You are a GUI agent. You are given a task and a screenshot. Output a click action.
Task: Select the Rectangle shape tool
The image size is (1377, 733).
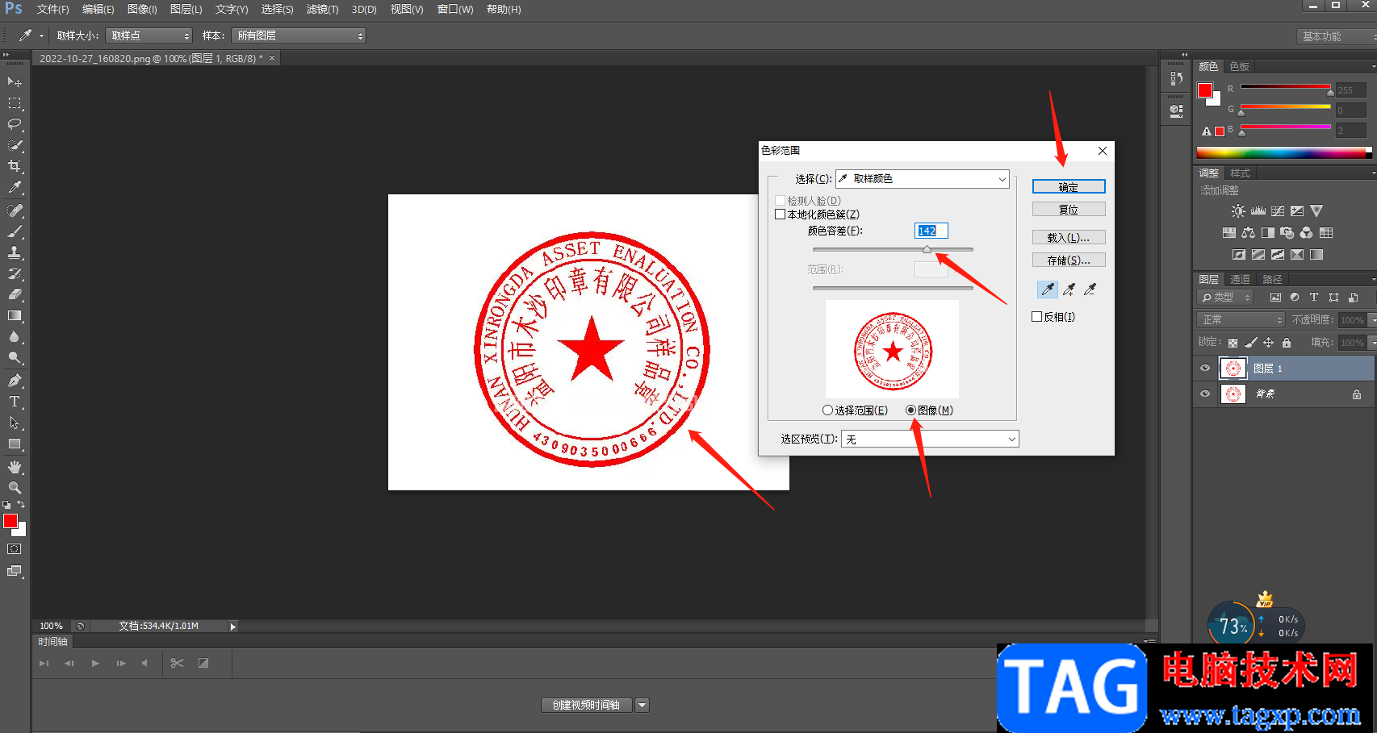point(15,444)
